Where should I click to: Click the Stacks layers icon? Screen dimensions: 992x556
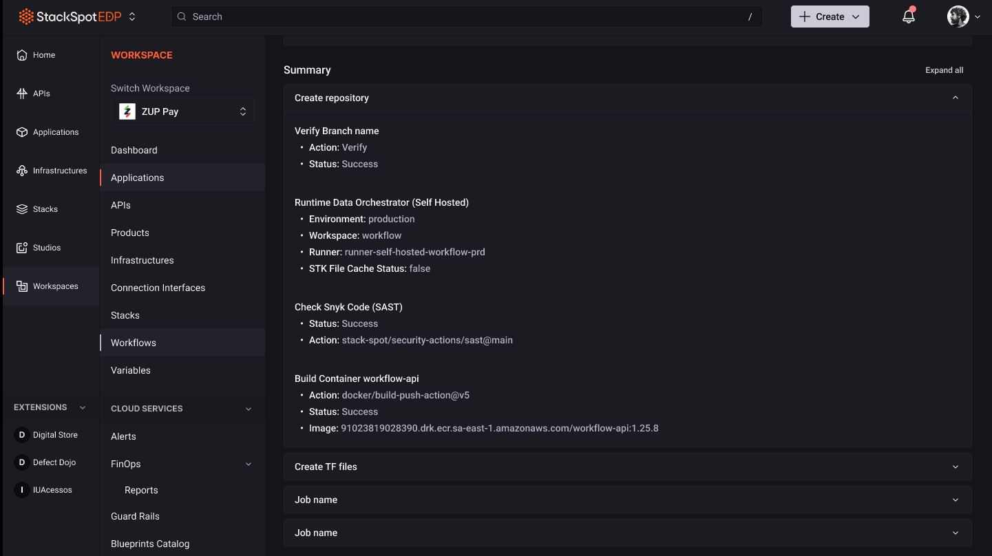click(22, 209)
